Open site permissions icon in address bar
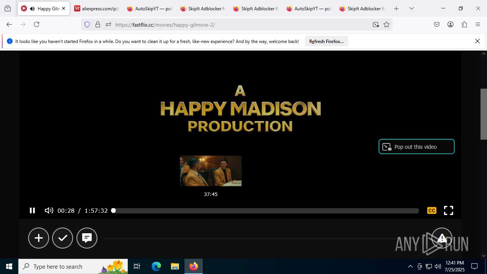The image size is (487, 274). click(108, 24)
